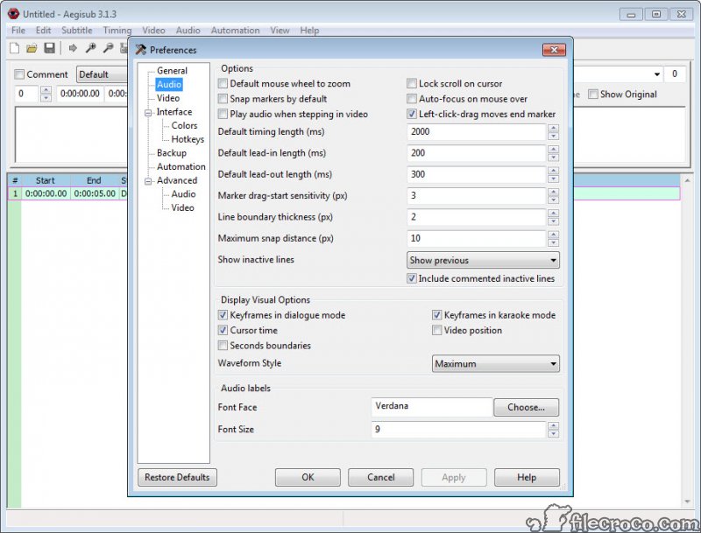Screen dimensions: 701x533
Task: Open the Default style combo box
Action: pos(102,74)
